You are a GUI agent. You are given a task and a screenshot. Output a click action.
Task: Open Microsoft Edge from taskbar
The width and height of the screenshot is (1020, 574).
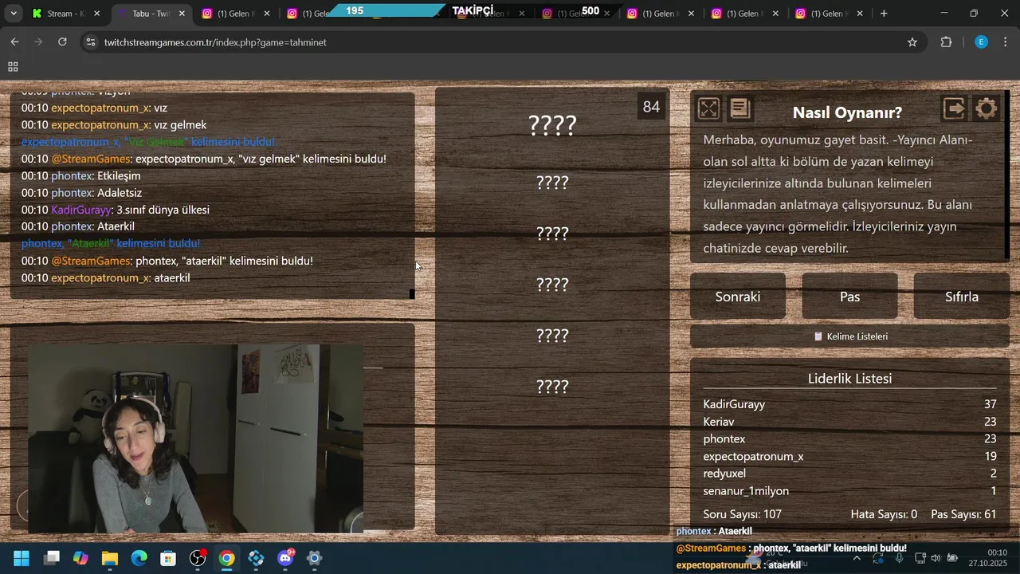coord(139,558)
